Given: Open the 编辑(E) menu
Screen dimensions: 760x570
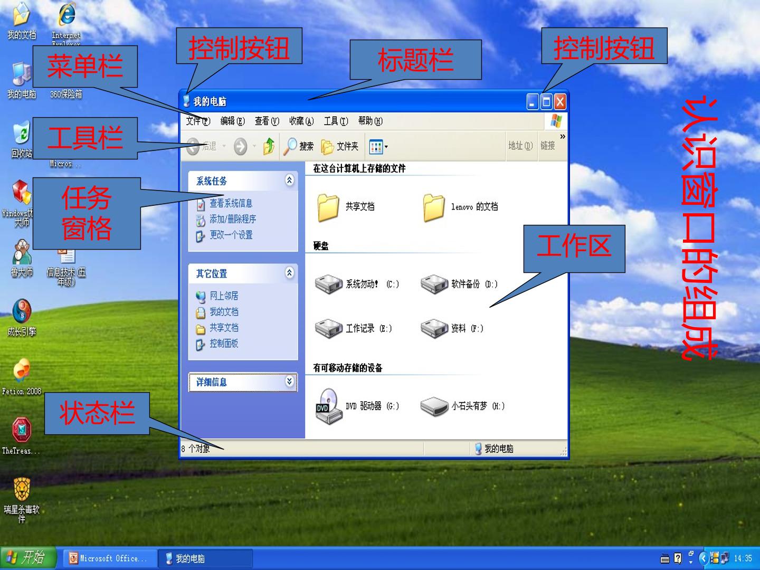Looking at the screenshot, I should tap(233, 121).
